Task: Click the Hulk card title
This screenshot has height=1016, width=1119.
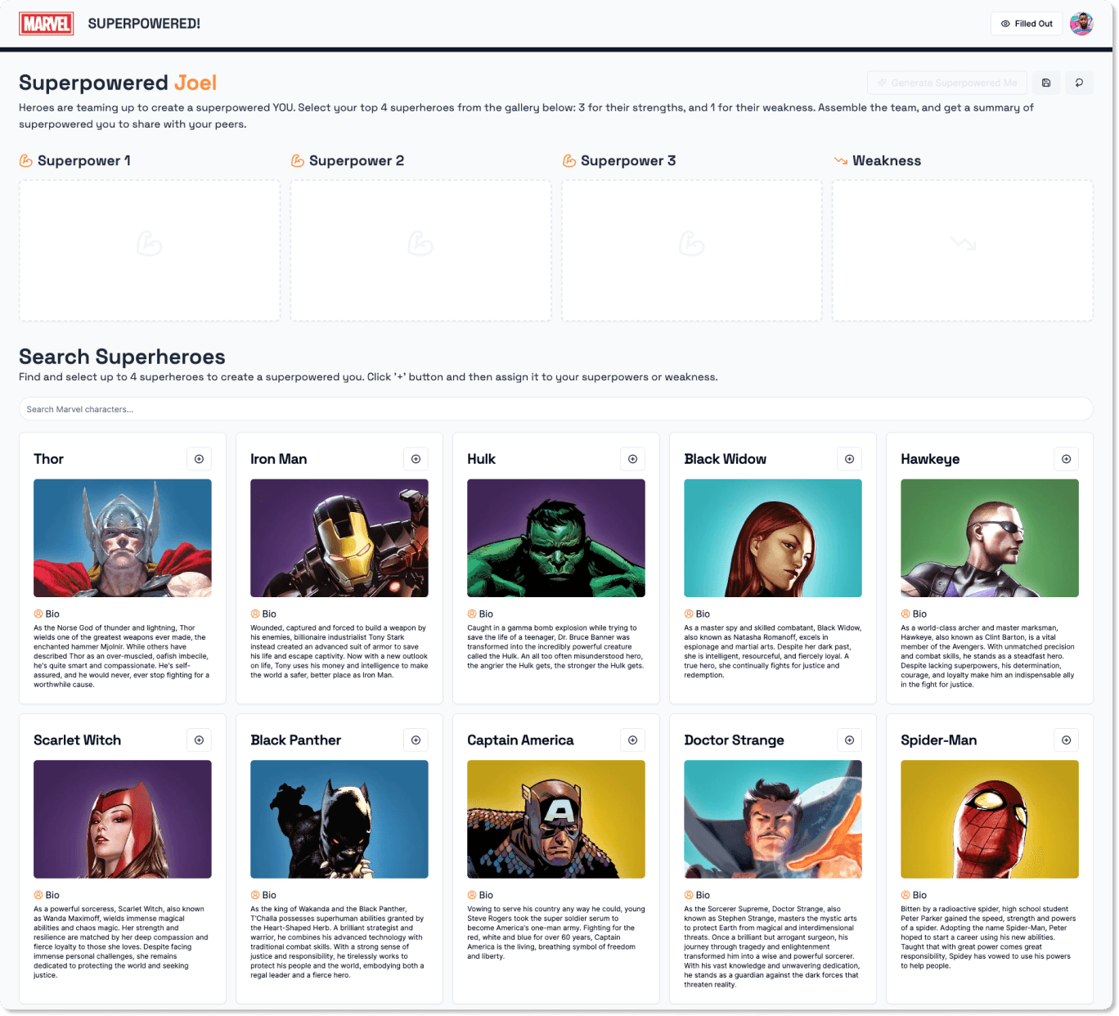Action: (x=481, y=459)
